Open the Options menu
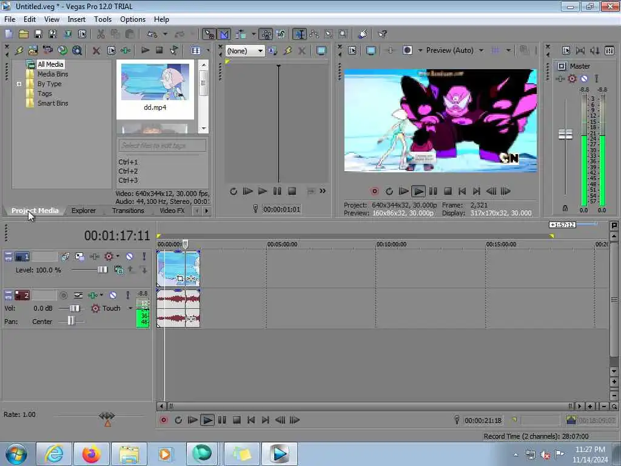The height and width of the screenshot is (466, 621). [x=133, y=19]
